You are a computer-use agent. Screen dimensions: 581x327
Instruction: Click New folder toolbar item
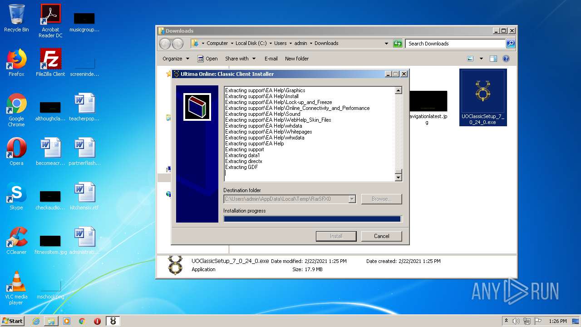click(x=297, y=59)
